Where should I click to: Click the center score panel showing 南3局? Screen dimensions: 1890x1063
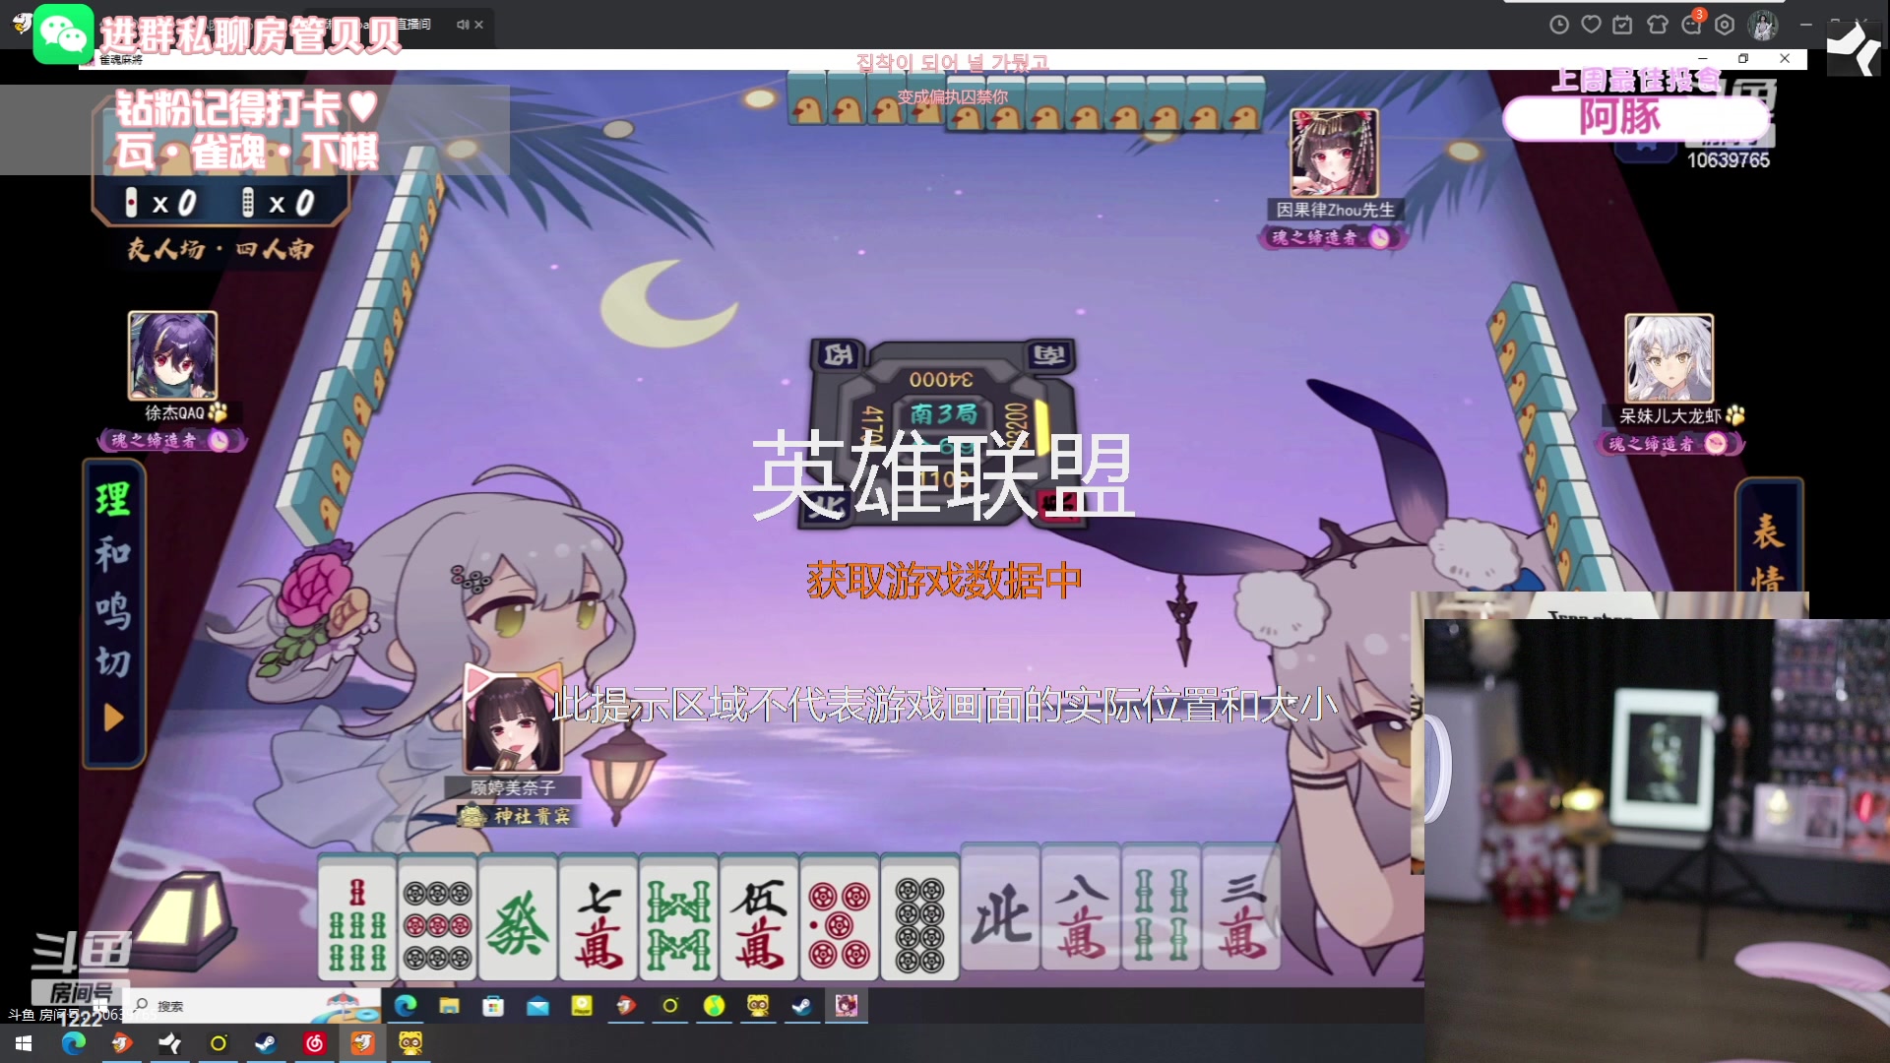[x=943, y=433]
